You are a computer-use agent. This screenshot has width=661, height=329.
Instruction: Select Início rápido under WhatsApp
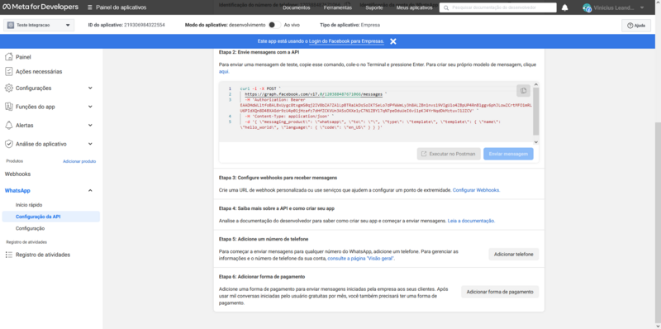(29, 204)
